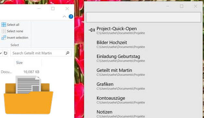
Task: Click the large folder with document icon
Action: click(x=29, y=95)
